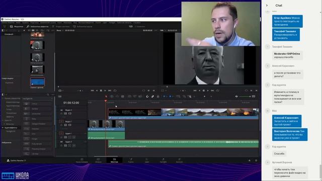The width and height of the screenshot is (322, 181).
Task: Select the blade edit tool
Action: (x=123, y=97)
